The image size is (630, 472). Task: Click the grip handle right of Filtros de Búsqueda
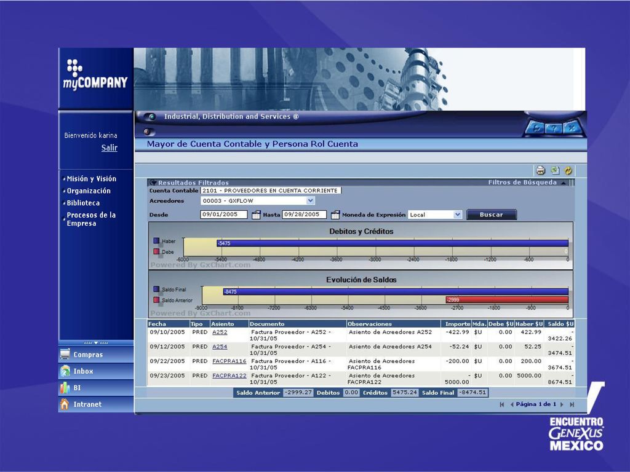tap(572, 183)
